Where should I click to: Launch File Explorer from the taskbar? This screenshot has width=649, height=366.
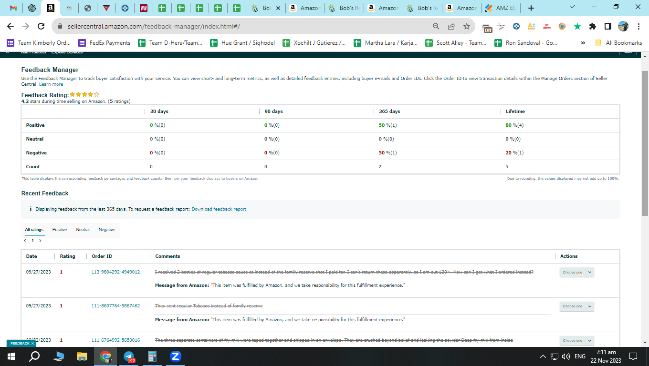(82, 356)
